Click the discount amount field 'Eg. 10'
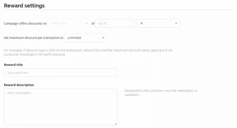This screenshot has height=128, width=237. 115,23
